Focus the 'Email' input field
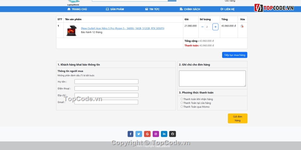The height and width of the screenshot is (150, 301). click(106, 102)
